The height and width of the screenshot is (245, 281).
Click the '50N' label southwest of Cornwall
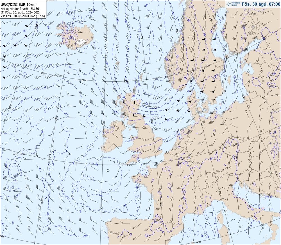coord(129,165)
